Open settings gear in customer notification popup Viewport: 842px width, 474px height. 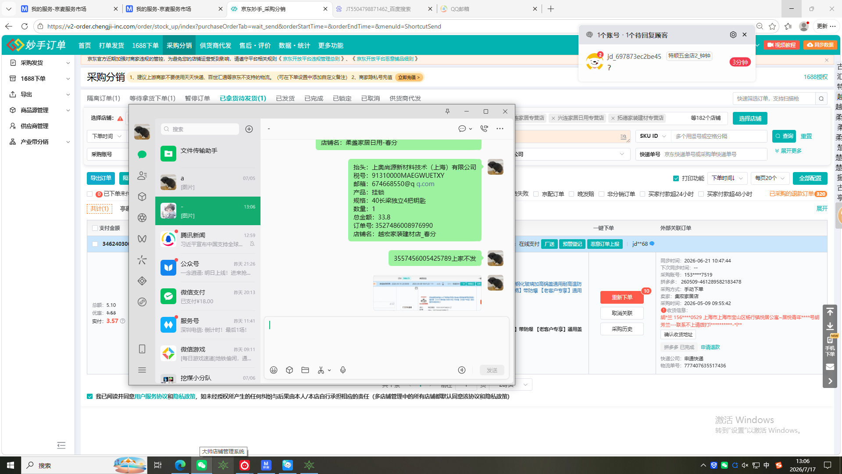733,35
